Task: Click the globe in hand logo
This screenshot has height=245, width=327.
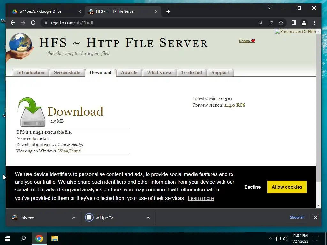Action: click(x=20, y=48)
